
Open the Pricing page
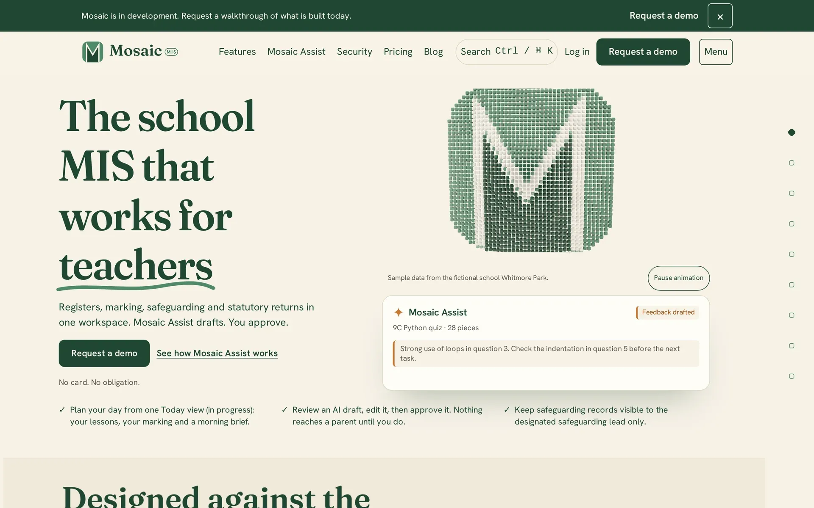click(x=398, y=52)
